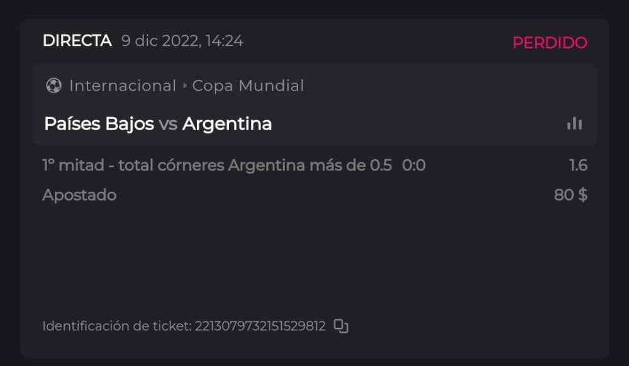Click the Apostado label
This screenshot has width=629, height=366.
tap(79, 195)
